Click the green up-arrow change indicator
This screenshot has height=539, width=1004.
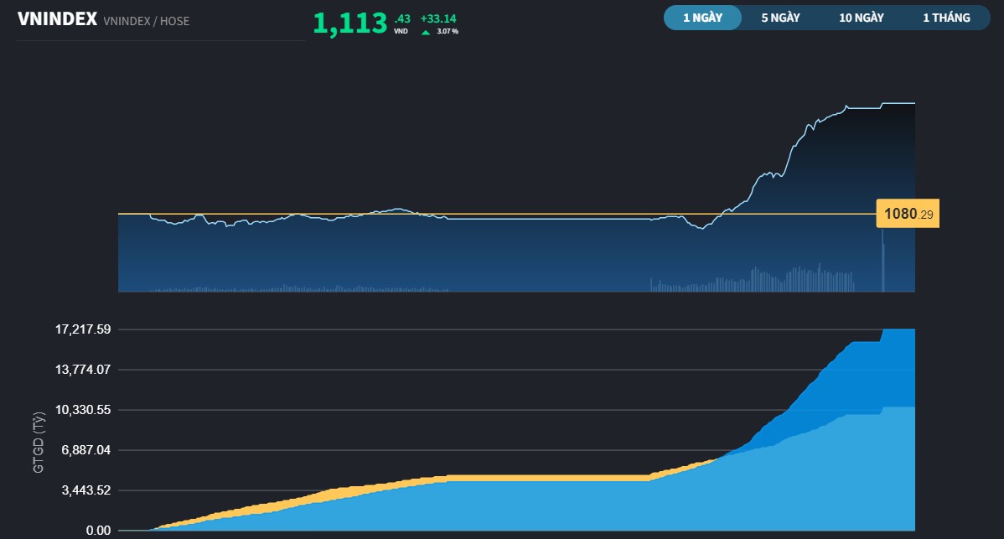point(426,32)
